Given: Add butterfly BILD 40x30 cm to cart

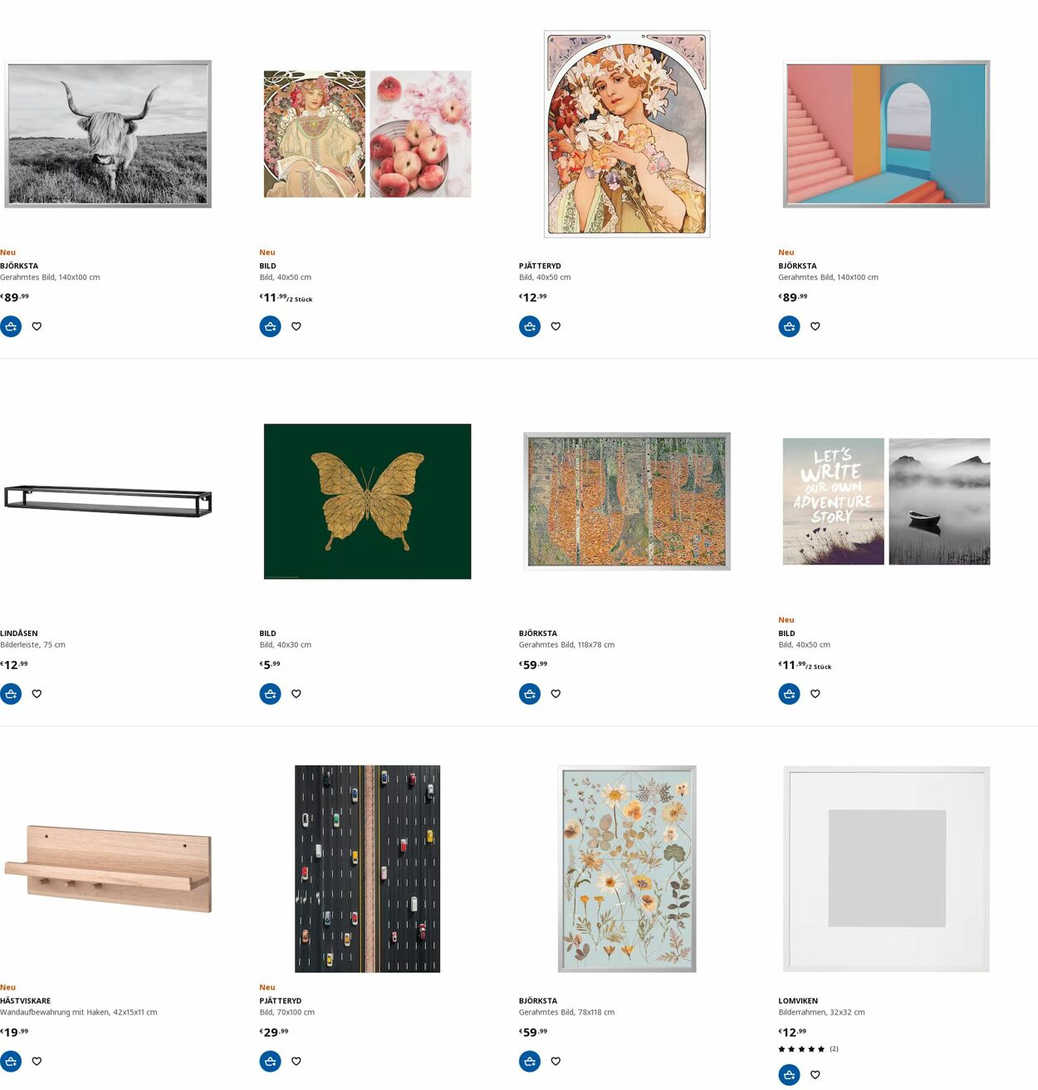Looking at the screenshot, I should (270, 694).
